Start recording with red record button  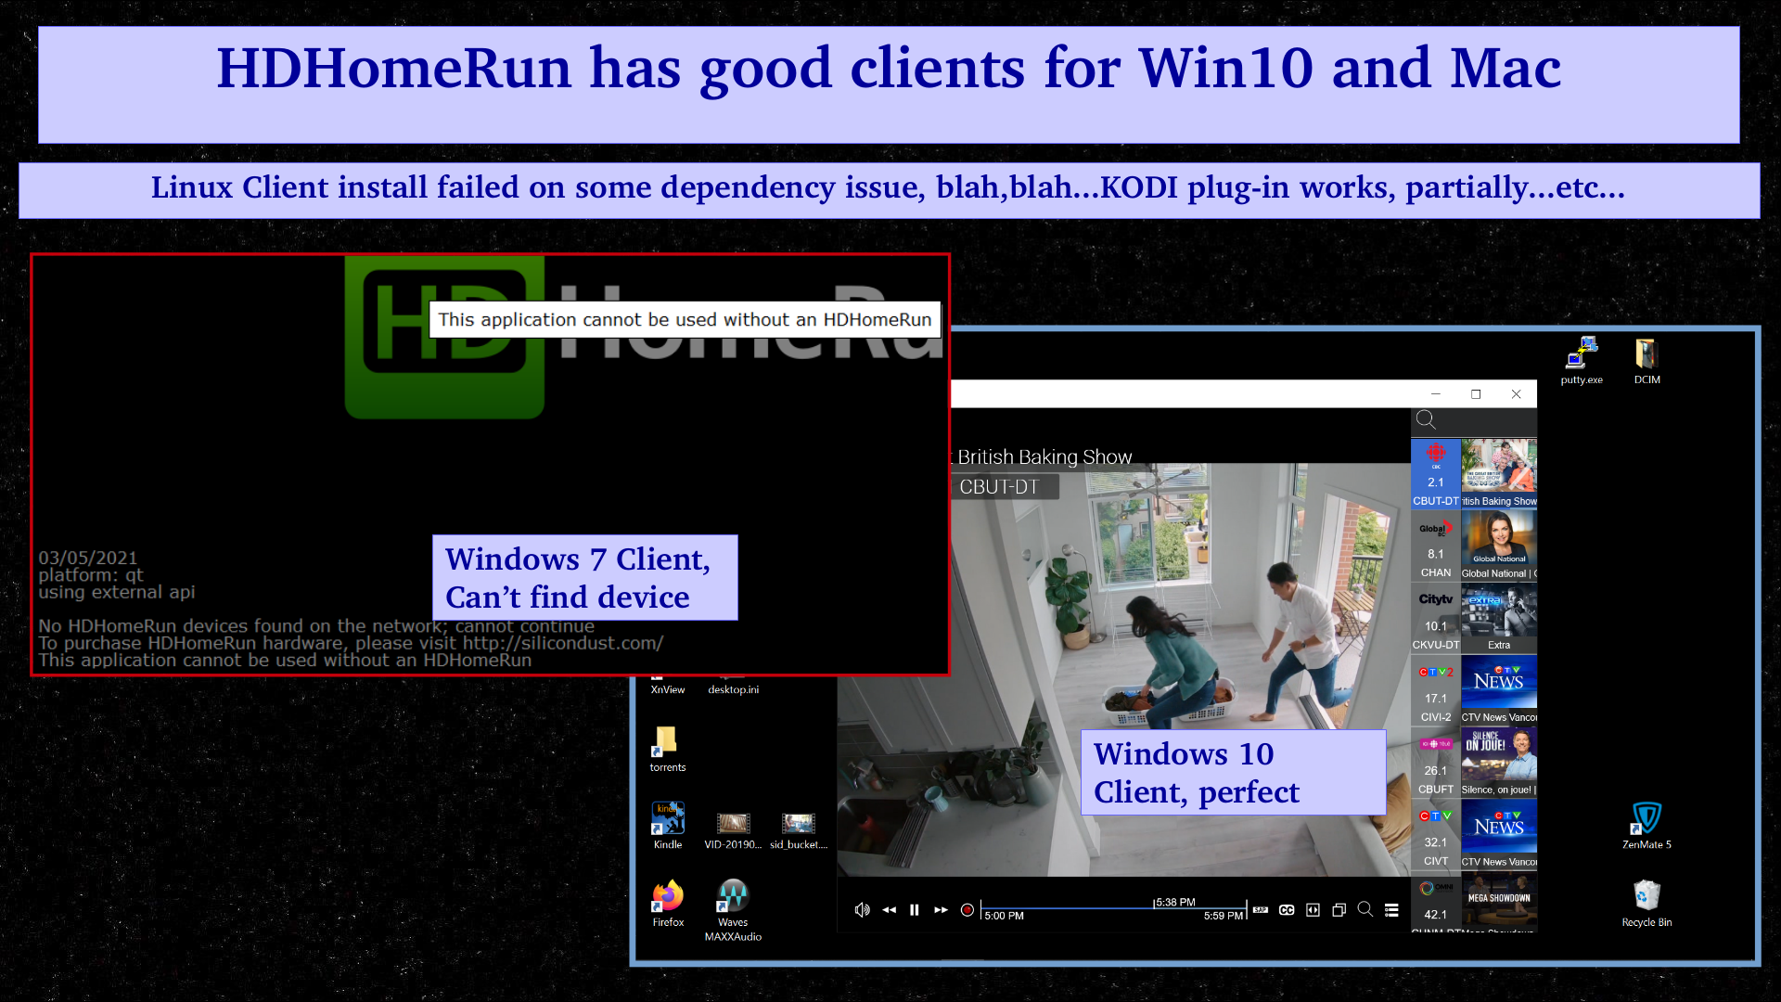pos(967,910)
